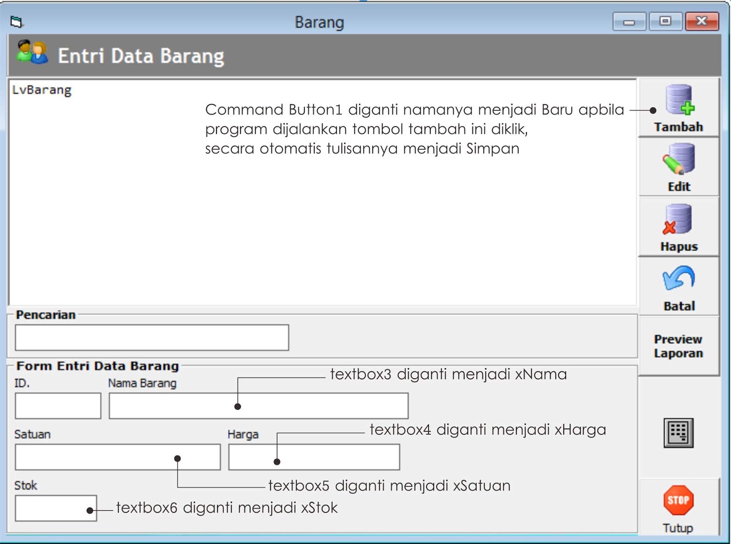Click the Hapus button label
731x544 pixels.
point(679,247)
